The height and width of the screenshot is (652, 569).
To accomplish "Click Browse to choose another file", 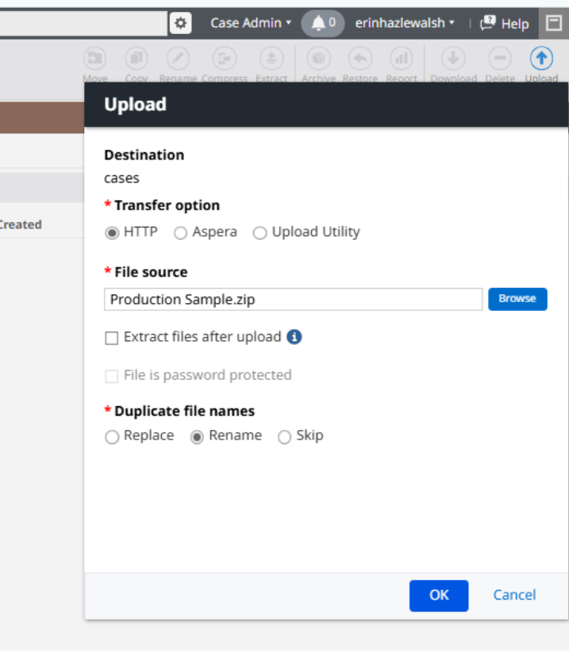I will 517,299.
